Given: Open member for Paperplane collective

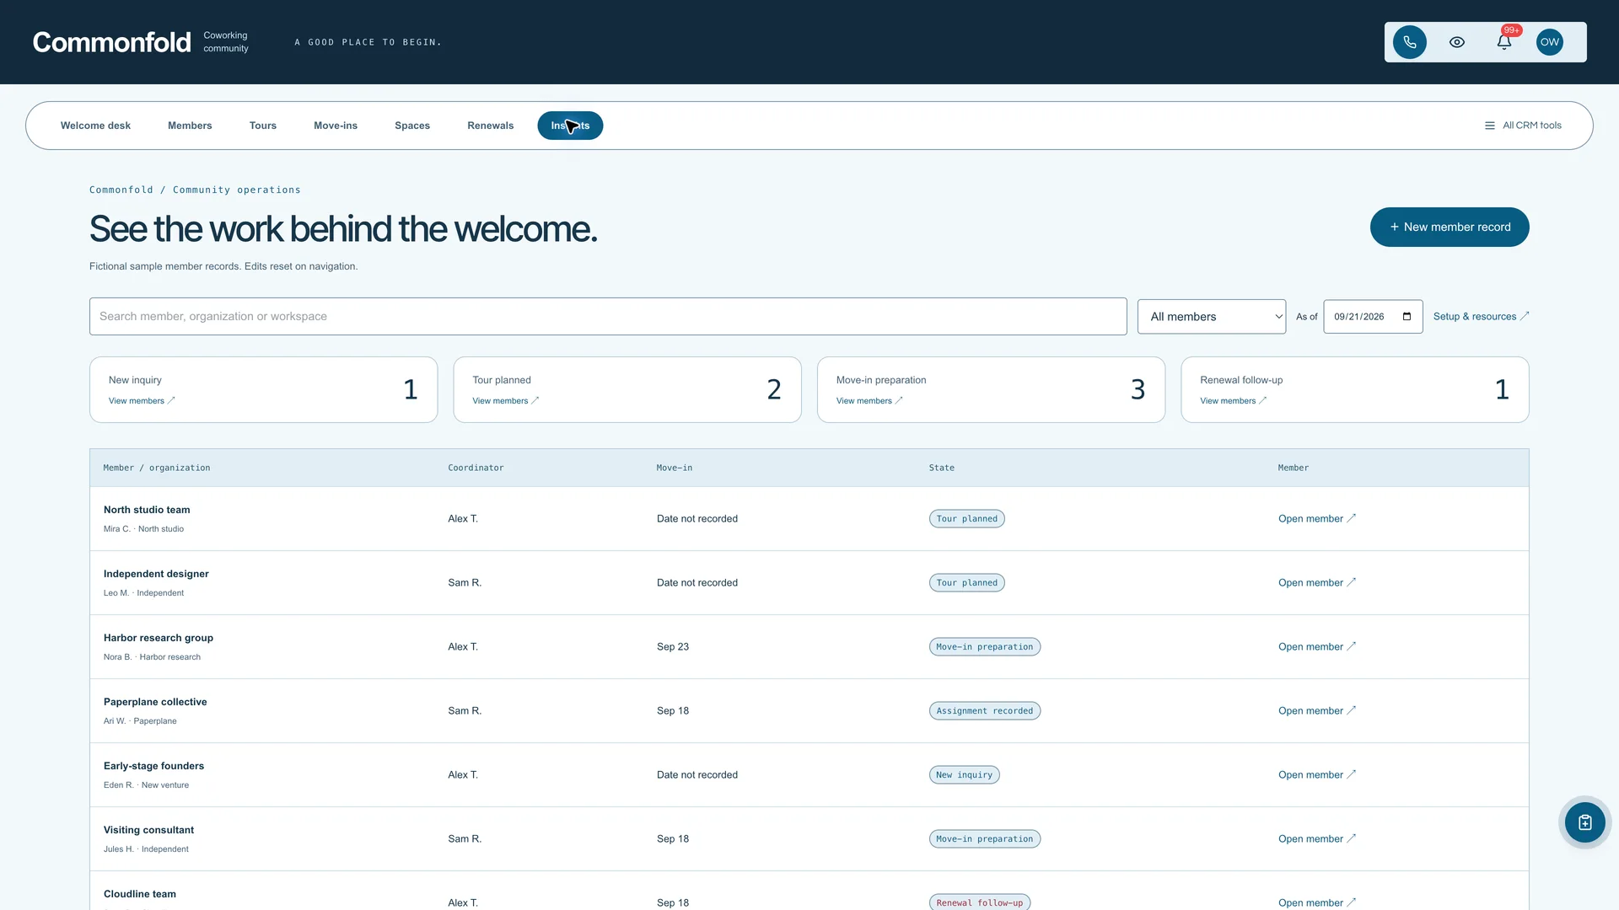Looking at the screenshot, I should point(1316,711).
